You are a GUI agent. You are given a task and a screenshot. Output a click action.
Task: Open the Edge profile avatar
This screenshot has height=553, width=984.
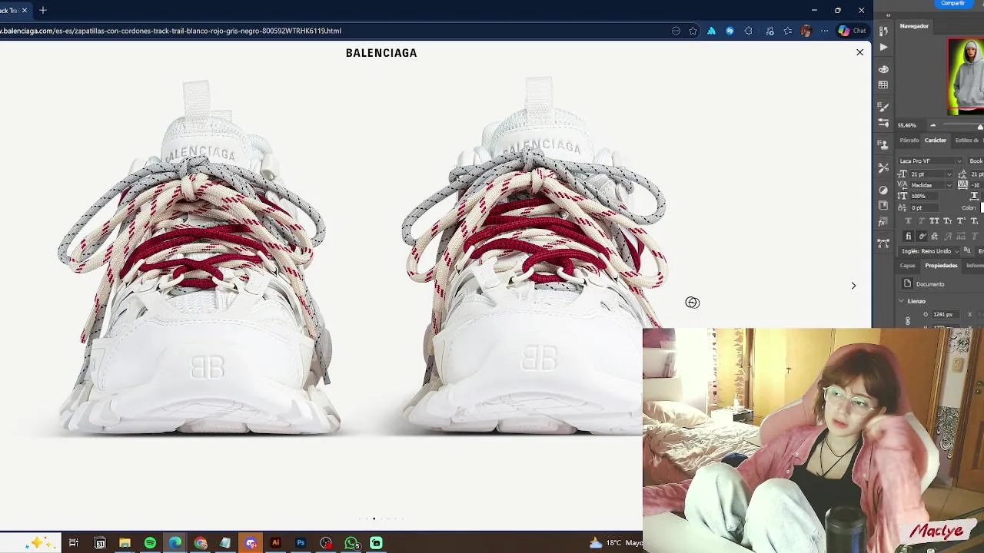click(806, 31)
